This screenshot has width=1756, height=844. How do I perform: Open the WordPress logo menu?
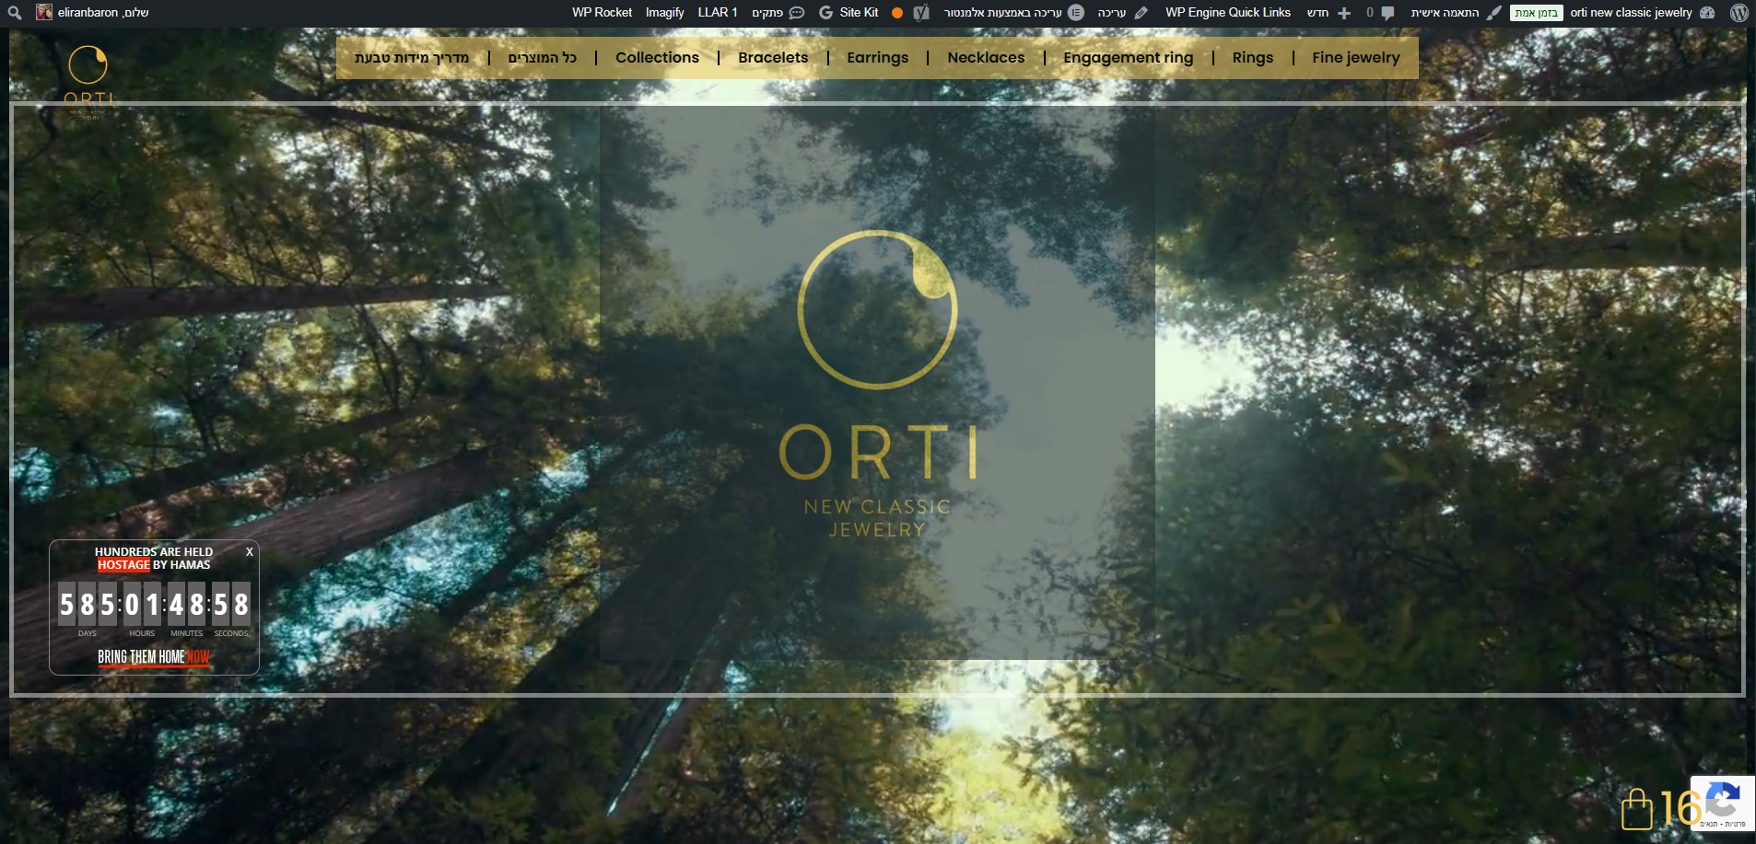click(1739, 13)
